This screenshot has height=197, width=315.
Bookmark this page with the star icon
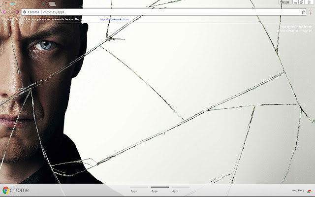click(303, 12)
